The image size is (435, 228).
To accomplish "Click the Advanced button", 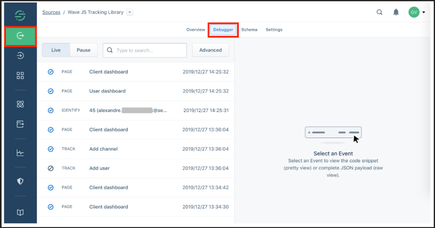I will (210, 50).
